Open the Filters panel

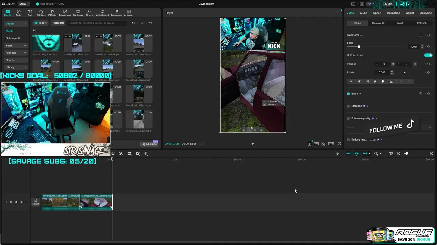tap(89, 13)
